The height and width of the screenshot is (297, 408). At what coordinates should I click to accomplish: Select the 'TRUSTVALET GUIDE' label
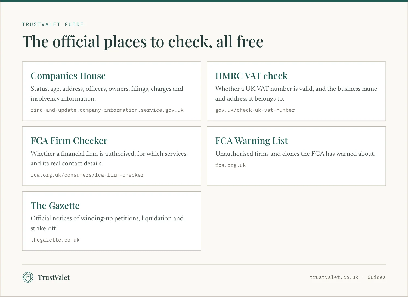coord(53,24)
